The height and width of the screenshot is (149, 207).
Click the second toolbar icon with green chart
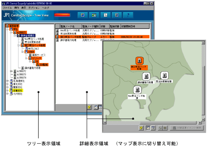click(93, 15)
